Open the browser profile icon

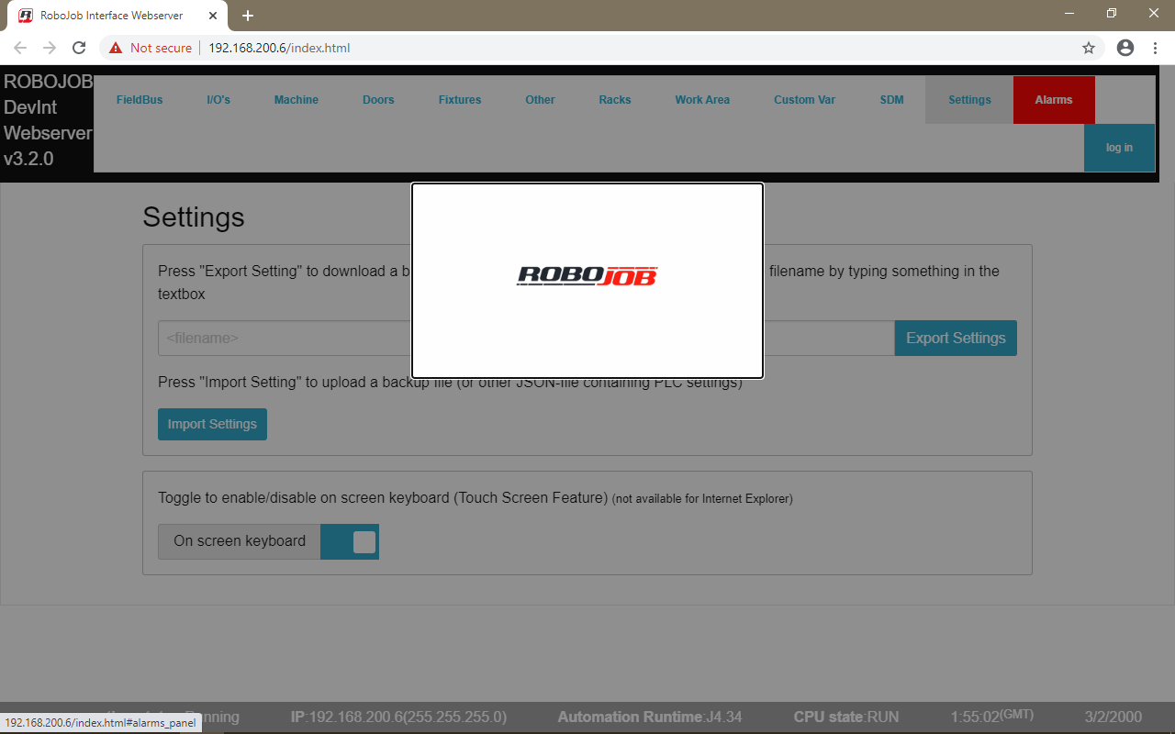coord(1125,48)
